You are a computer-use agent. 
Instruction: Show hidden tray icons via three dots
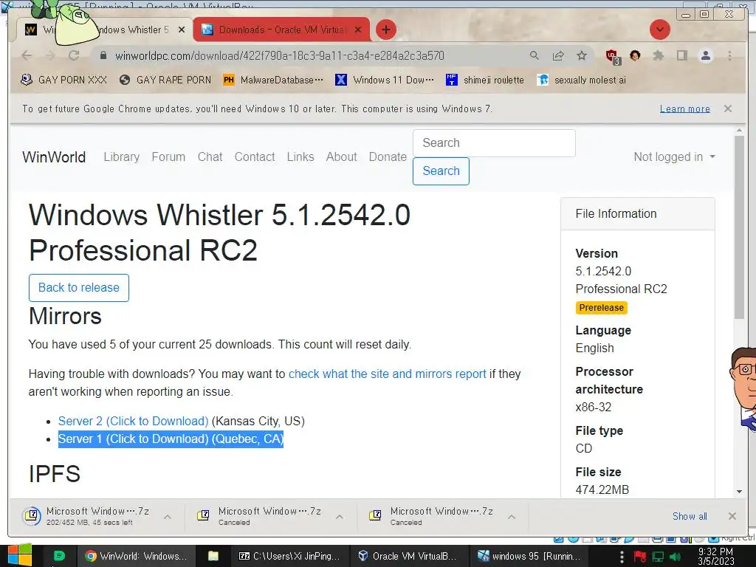pos(622,557)
